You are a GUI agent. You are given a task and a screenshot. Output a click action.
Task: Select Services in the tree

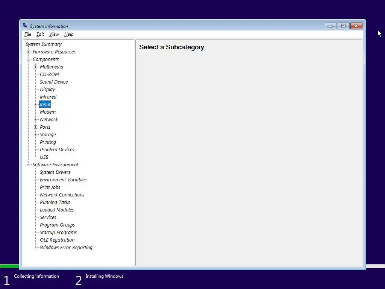click(x=48, y=217)
